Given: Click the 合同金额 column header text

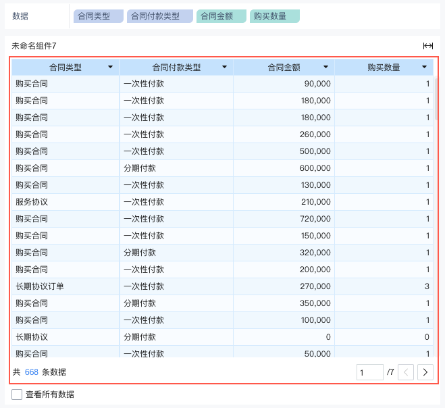Looking at the screenshot, I should (284, 68).
